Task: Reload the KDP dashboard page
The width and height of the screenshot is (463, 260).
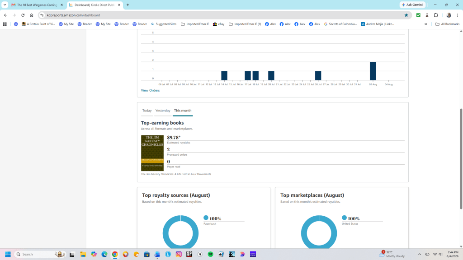Action: click(x=23, y=15)
